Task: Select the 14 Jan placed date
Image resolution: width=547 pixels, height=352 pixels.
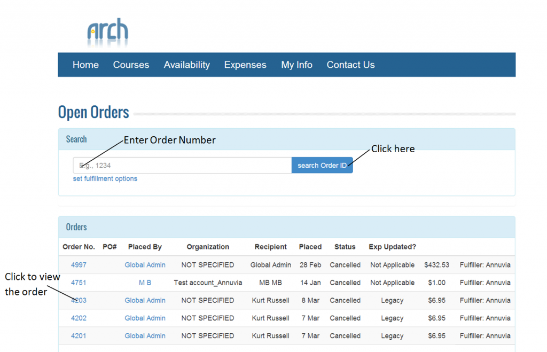Action: point(310,283)
